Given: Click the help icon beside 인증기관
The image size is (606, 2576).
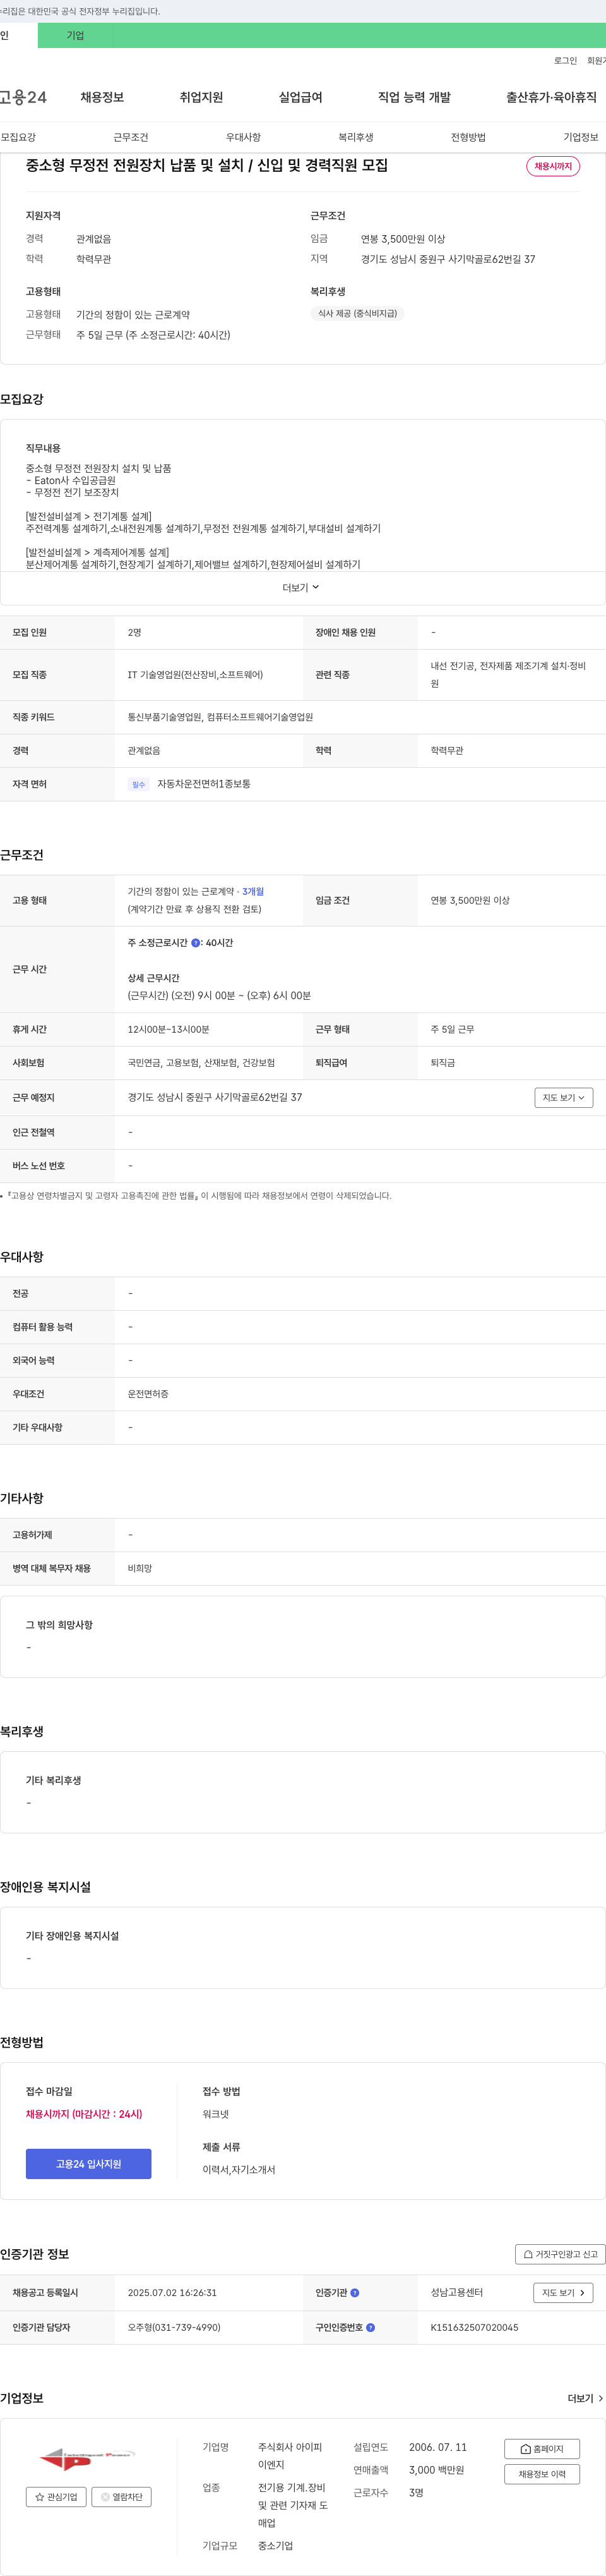Looking at the screenshot, I should pyautogui.click(x=354, y=2292).
